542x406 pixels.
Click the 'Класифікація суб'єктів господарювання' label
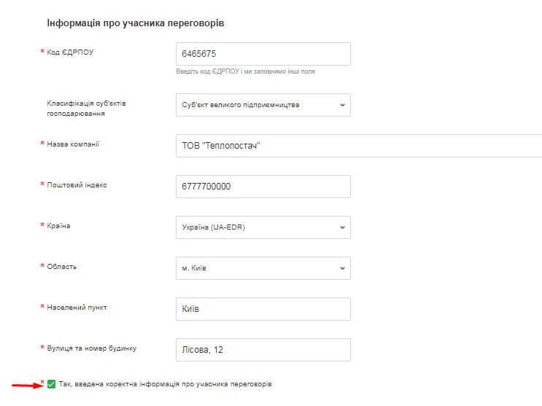tap(87, 108)
